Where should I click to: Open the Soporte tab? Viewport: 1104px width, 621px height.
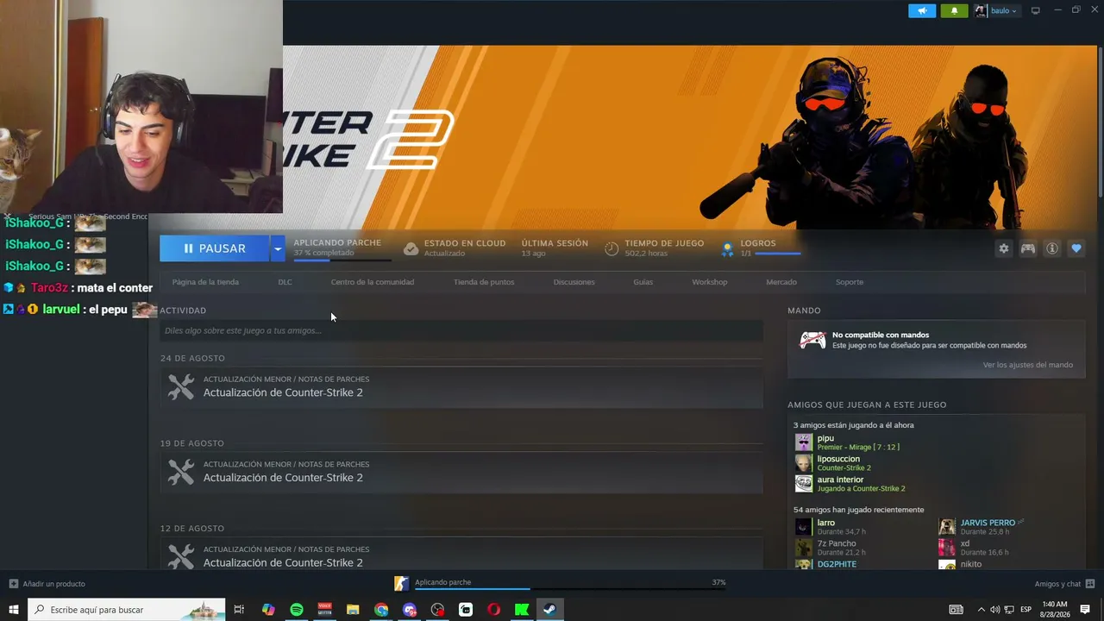[x=850, y=282]
